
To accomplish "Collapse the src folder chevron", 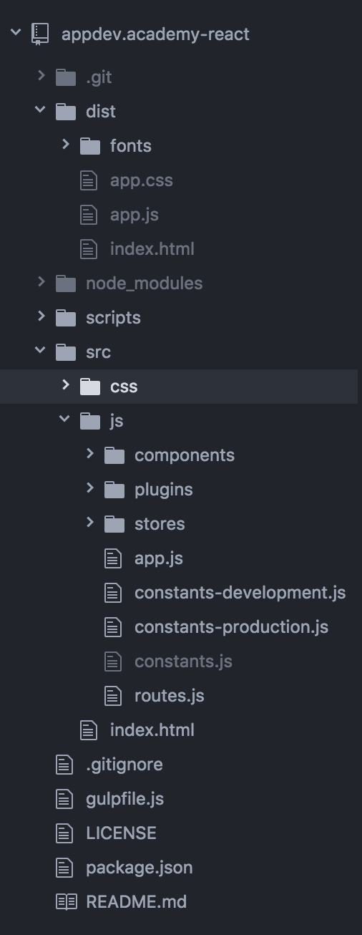I will pyautogui.click(x=41, y=351).
